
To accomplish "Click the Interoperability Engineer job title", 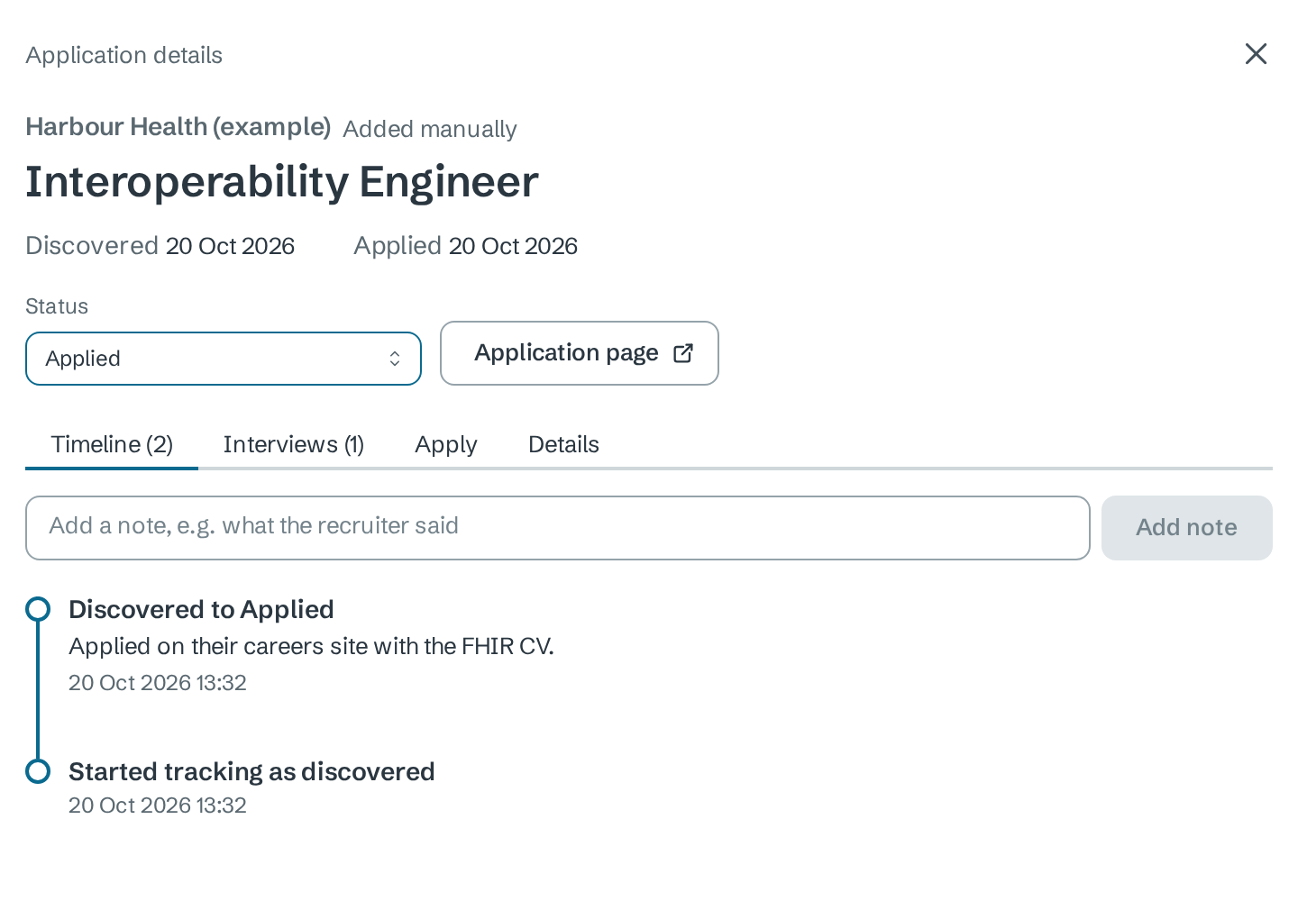I will tap(282, 182).
